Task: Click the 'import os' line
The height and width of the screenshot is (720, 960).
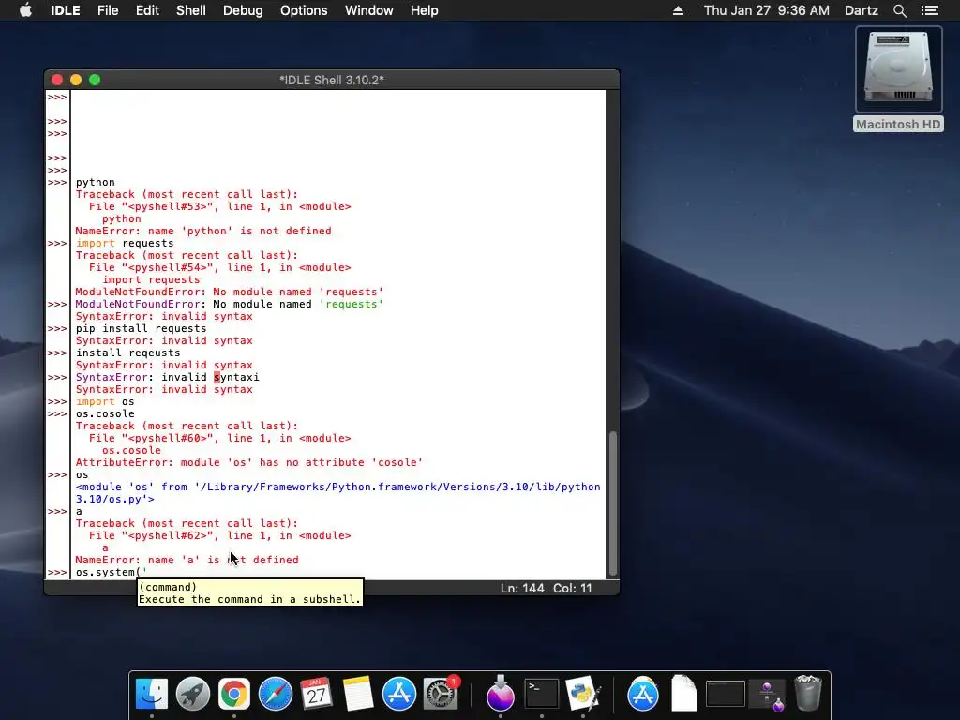Action: click(x=105, y=401)
